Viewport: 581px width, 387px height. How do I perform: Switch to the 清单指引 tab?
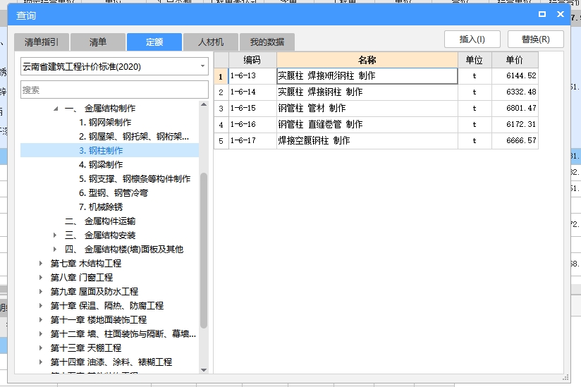[x=42, y=42]
